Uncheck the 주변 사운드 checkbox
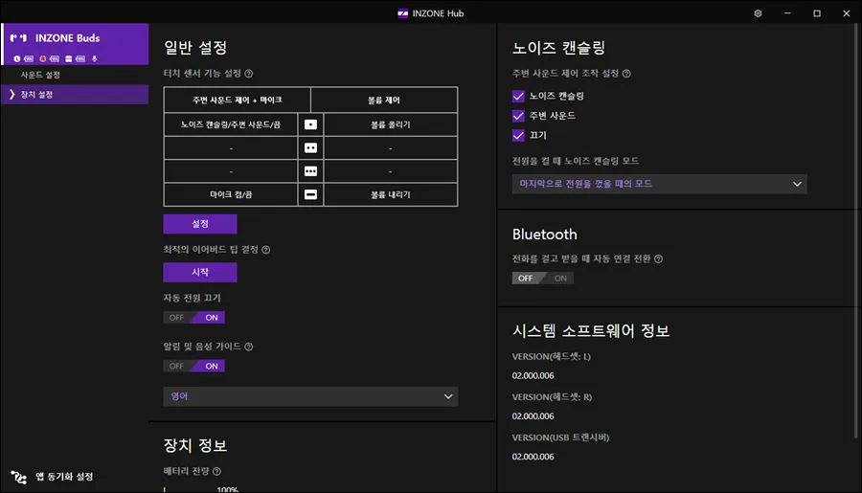 click(518, 116)
